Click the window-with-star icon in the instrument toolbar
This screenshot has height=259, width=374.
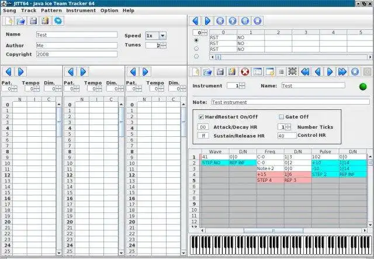pyautogui.click(x=270, y=71)
